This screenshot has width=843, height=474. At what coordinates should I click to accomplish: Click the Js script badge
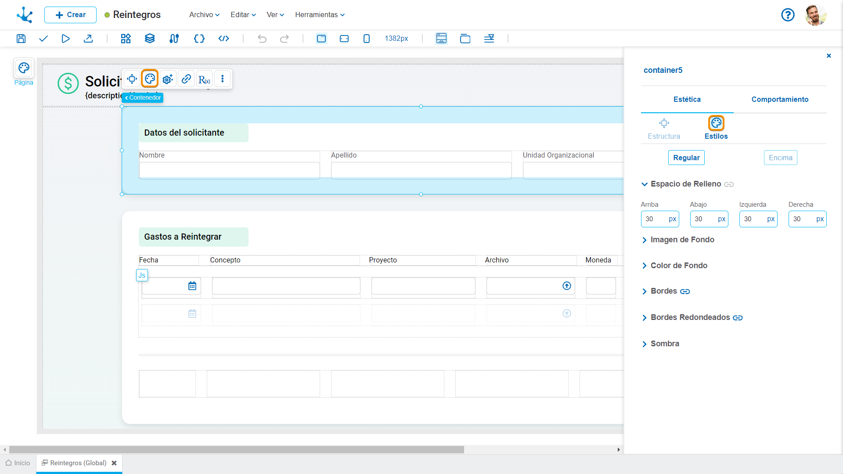pyautogui.click(x=142, y=275)
